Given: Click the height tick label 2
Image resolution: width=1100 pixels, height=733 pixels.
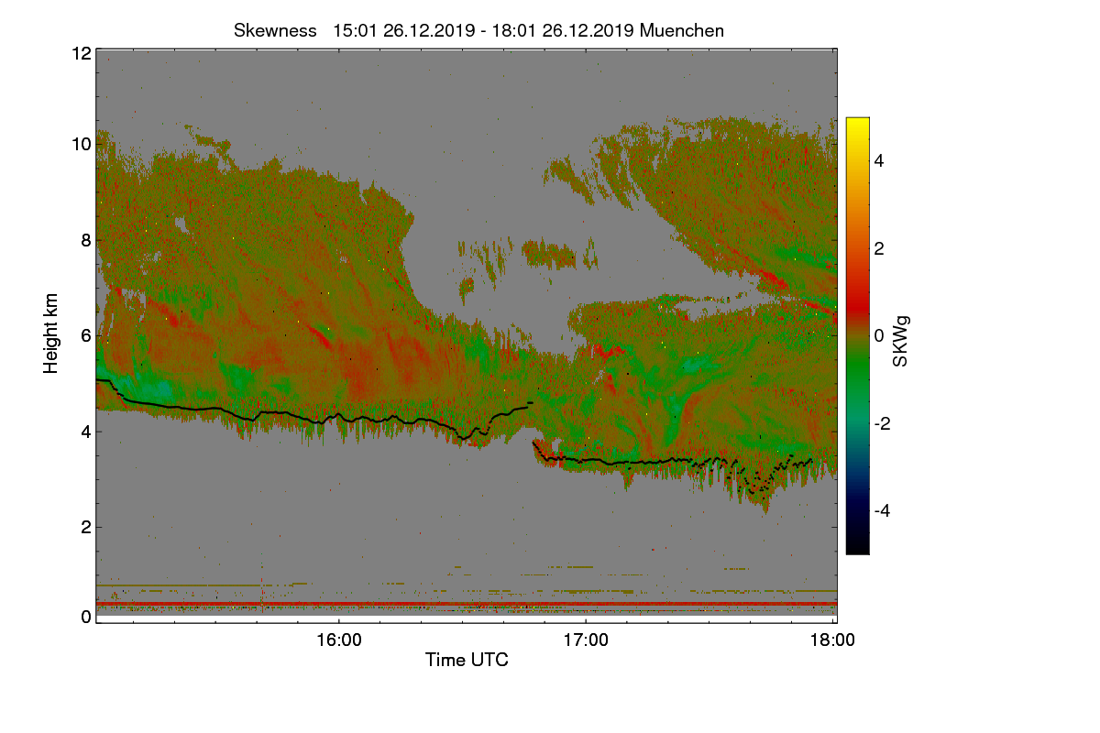Looking at the screenshot, I should 85,526.
